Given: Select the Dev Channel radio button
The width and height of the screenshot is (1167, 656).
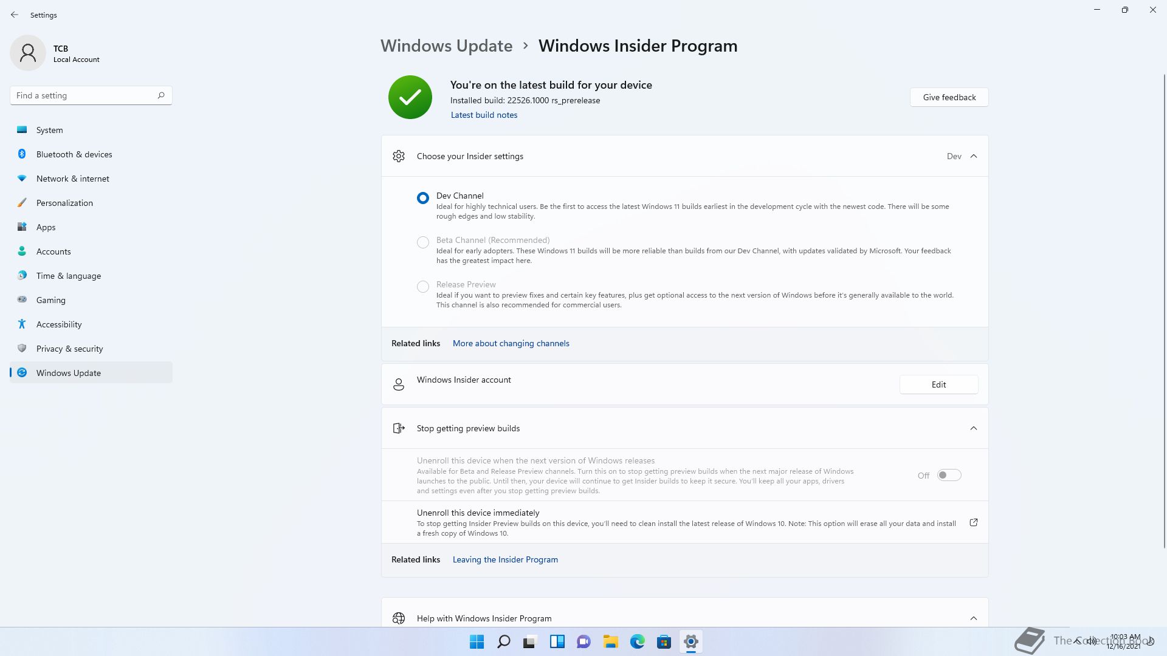Looking at the screenshot, I should click(x=423, y=198).
